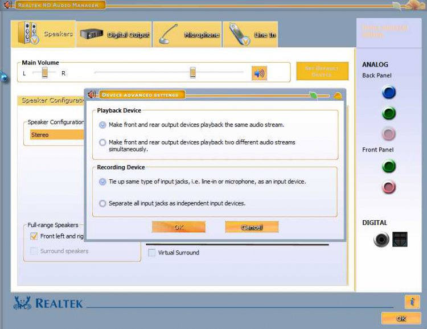Screen dimensions: 427x329
Task: Select same audio stream playback option
Action: tap(102, 125)
